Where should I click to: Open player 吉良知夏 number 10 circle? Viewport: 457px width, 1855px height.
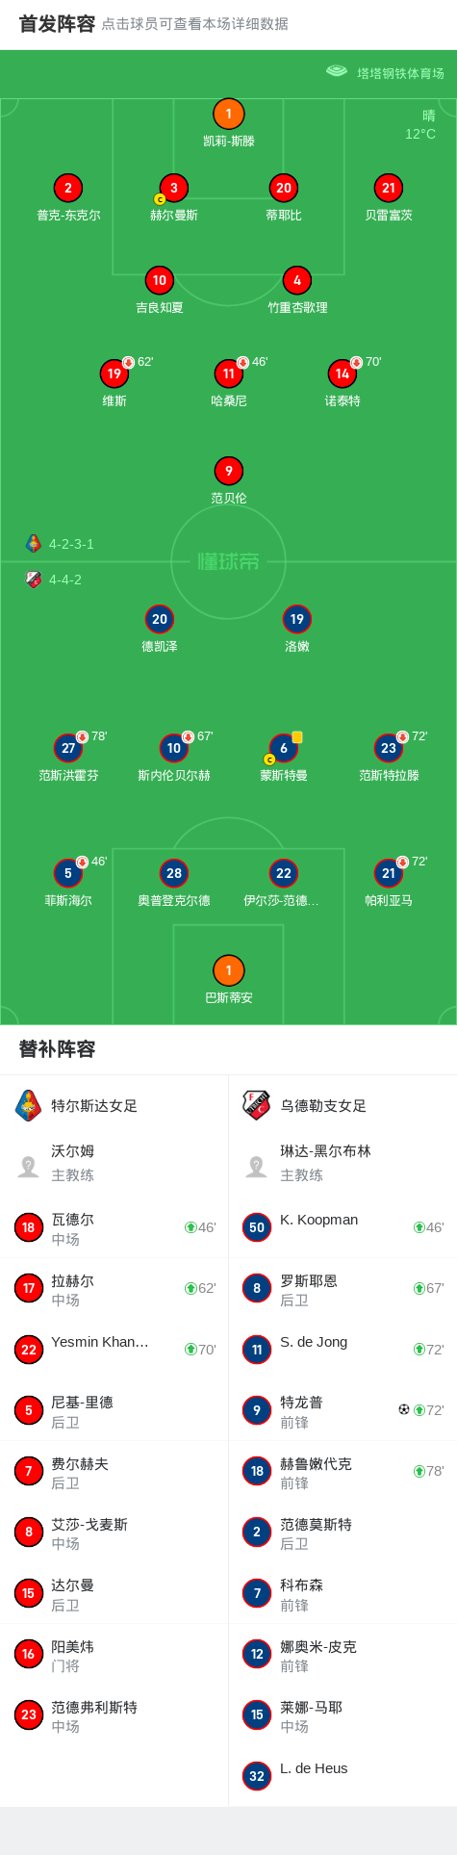pyautogui.click(x=159, y=280)
